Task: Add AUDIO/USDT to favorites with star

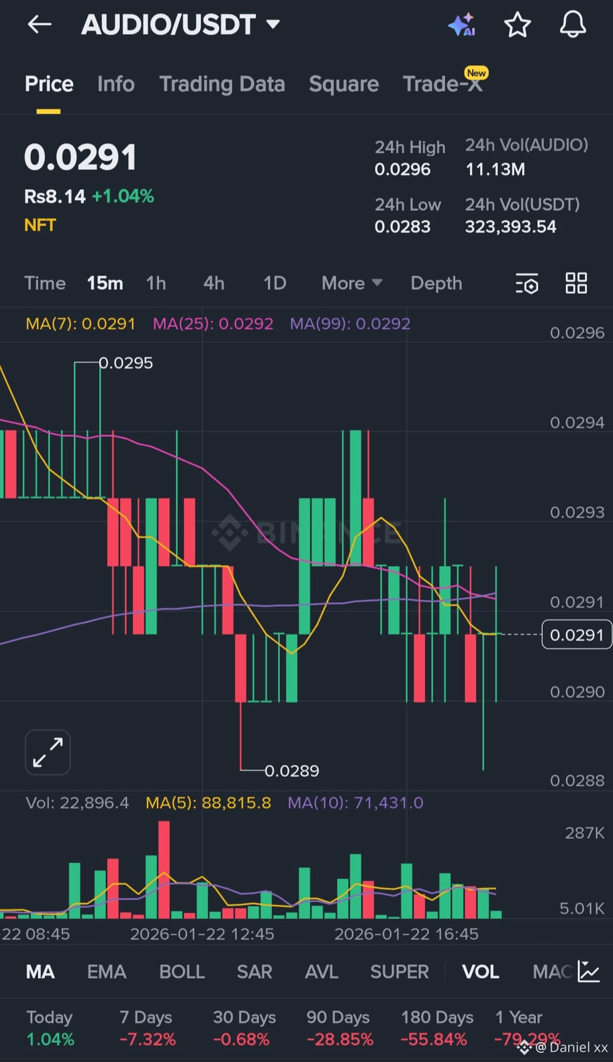Action: (x=517, y=24)
